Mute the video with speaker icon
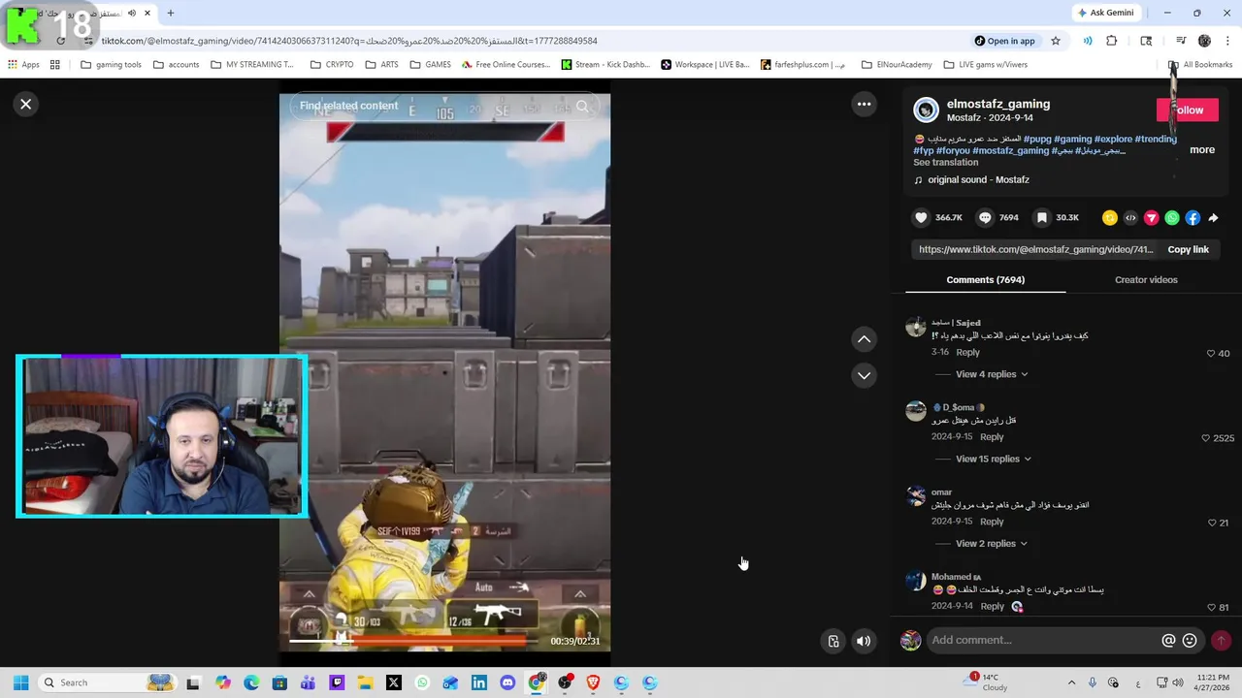 (864, 641)
